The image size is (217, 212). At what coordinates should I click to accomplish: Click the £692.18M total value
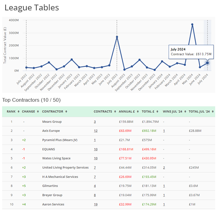[149, 131]
